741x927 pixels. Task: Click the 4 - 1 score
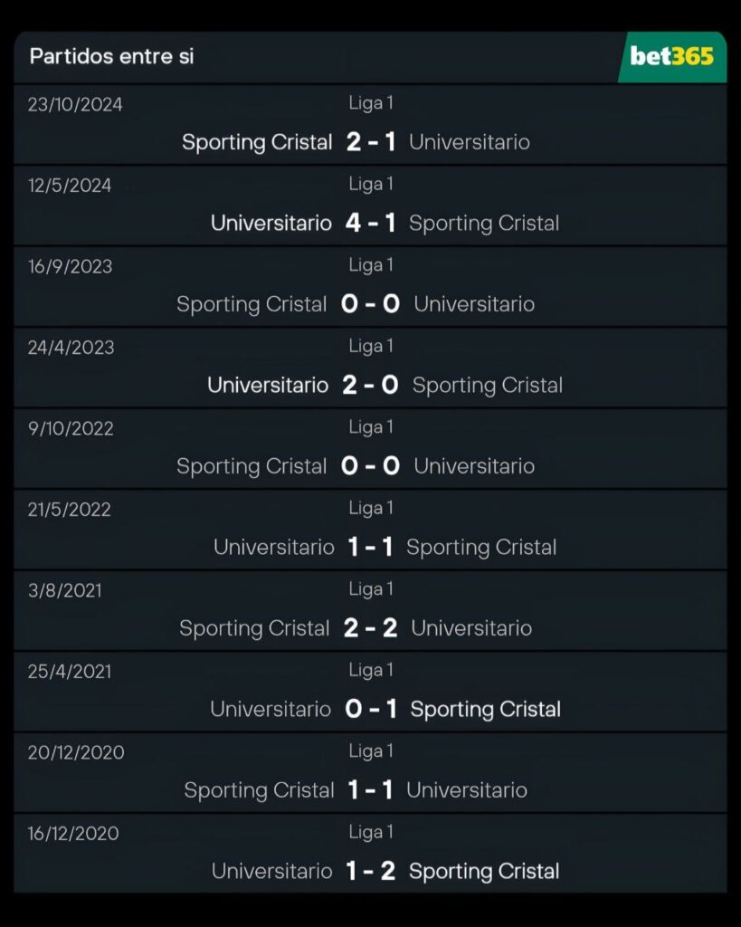(x=370, y=223)
